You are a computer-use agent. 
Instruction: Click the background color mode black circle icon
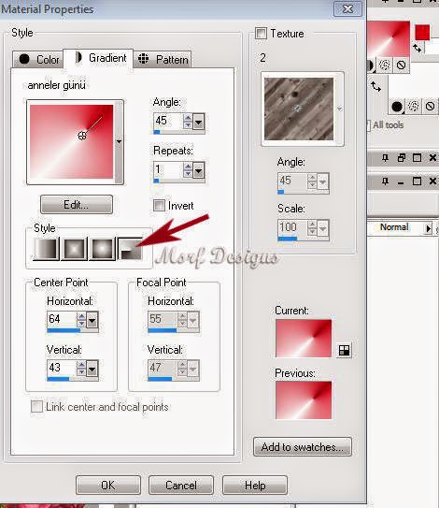pyautogui.click(x=397, y=107)
